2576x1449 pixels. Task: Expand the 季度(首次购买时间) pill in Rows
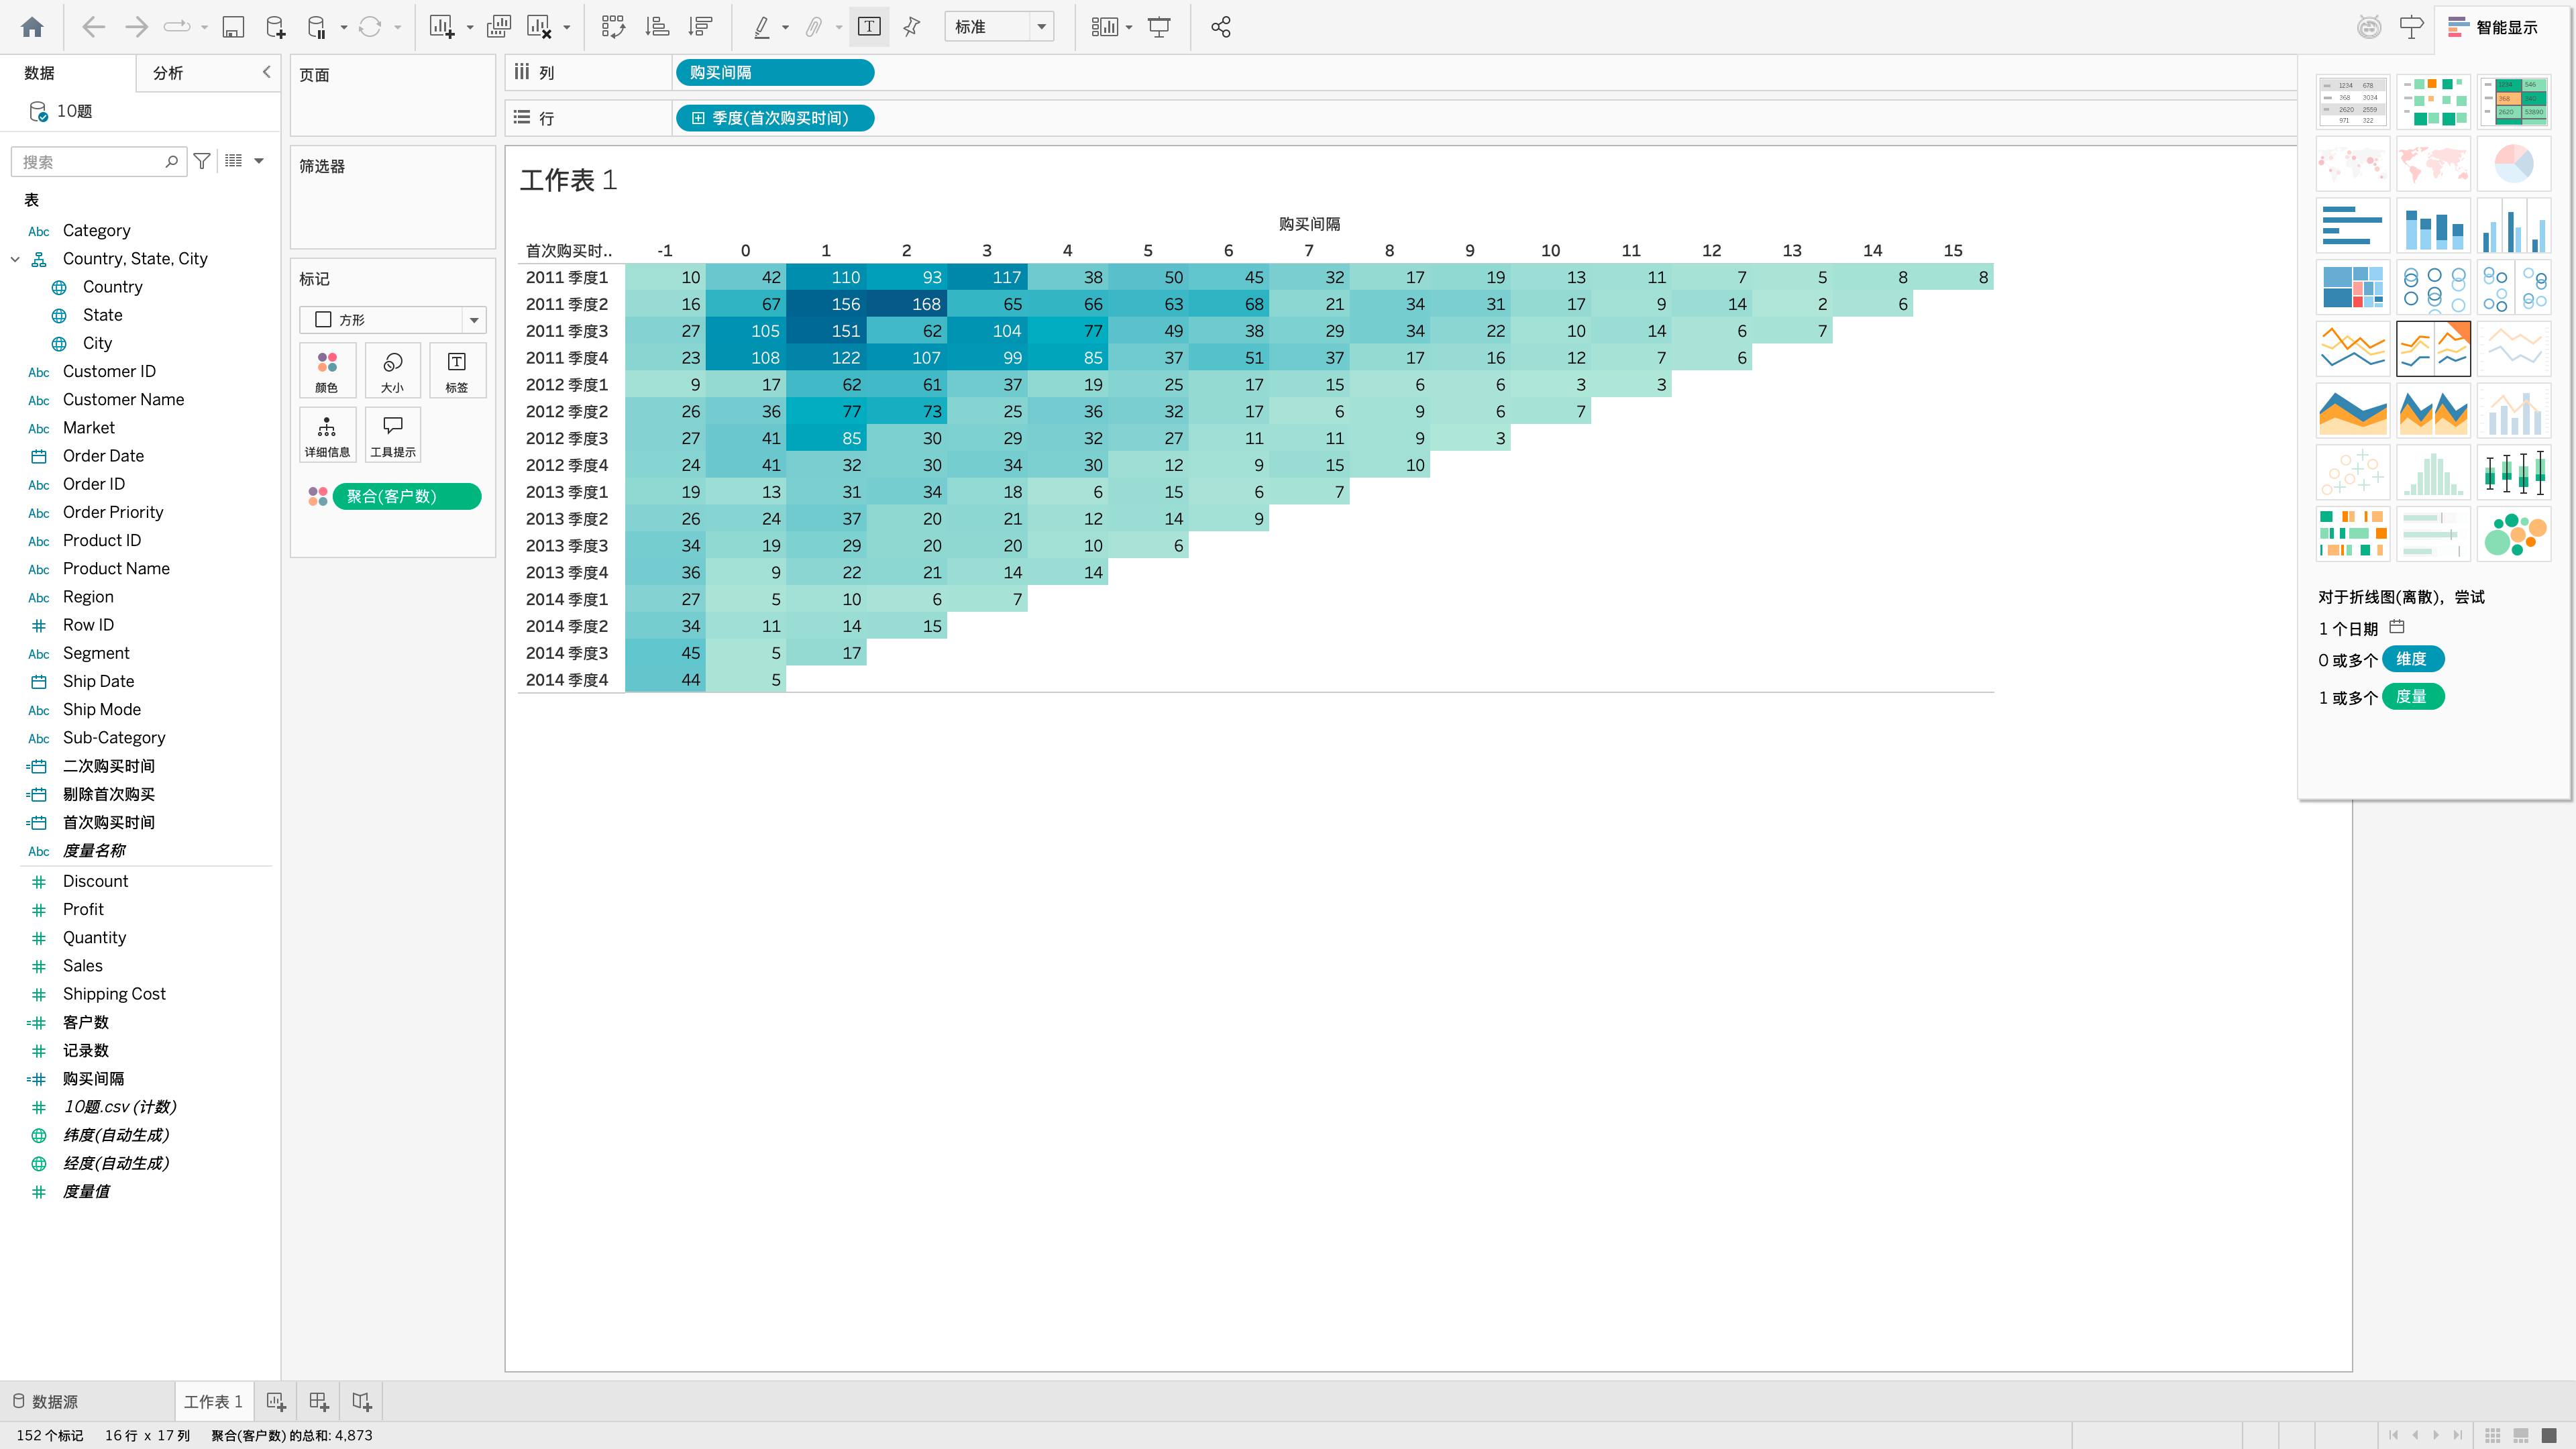pyautogui.click(x=698, y=118)
